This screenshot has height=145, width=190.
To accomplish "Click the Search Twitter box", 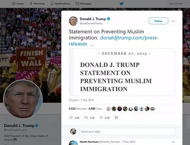I will tap(176, 4).
